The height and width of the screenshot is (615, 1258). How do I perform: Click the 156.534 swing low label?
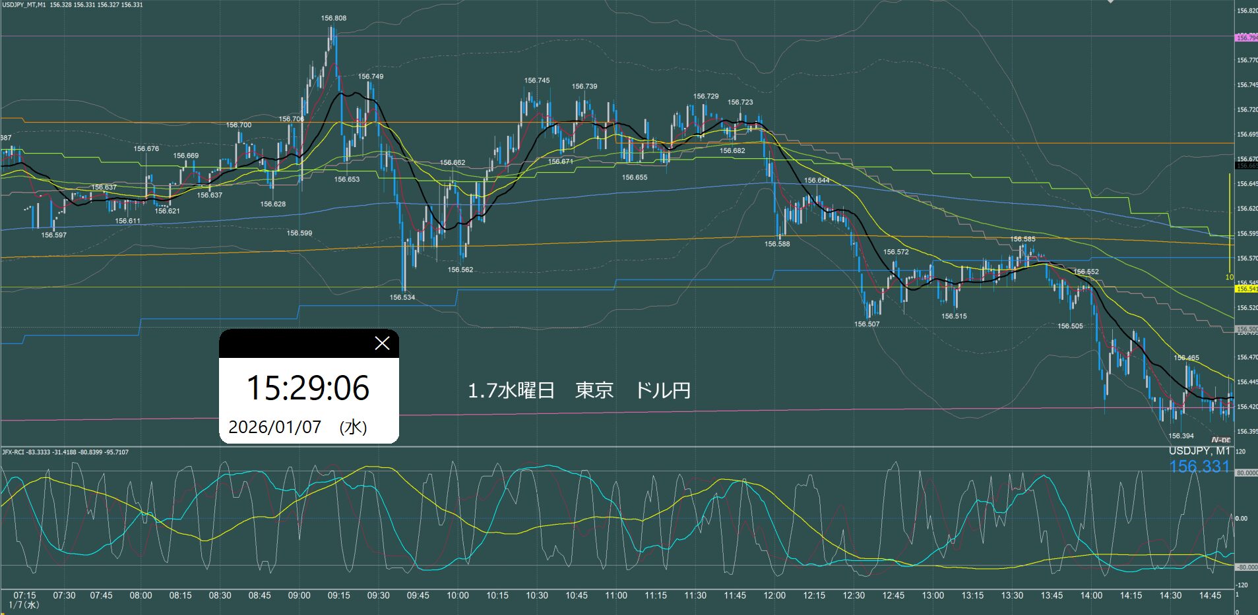coord(402,297)
